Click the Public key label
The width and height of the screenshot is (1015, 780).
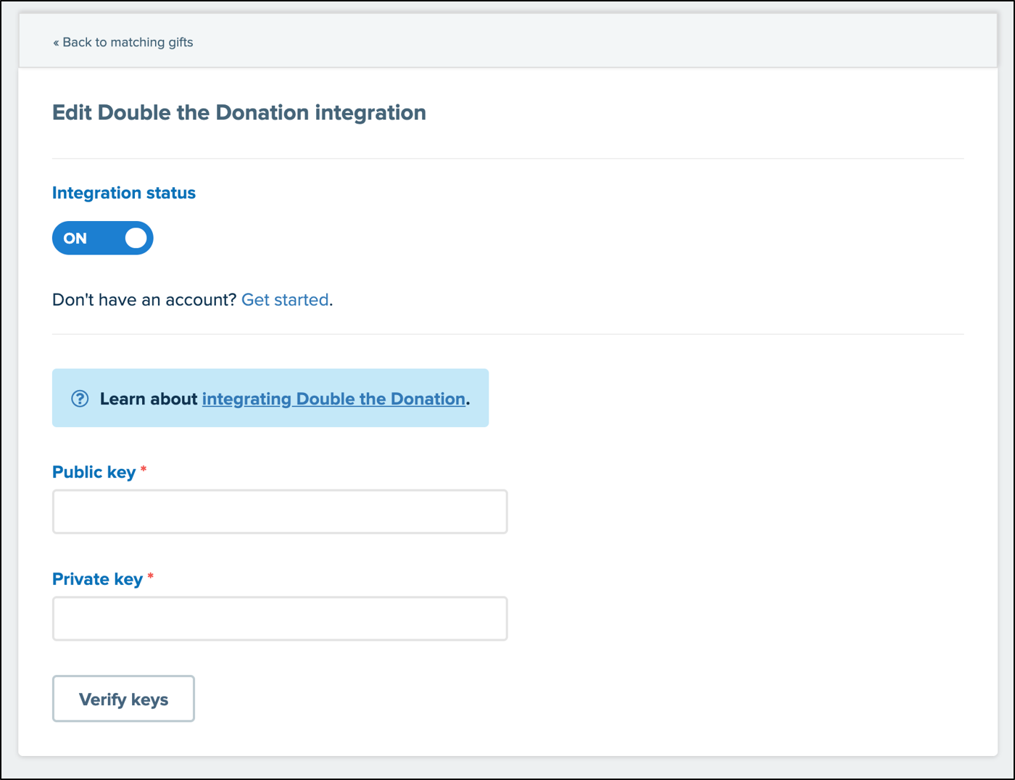pyautogui.click(x=94, y=472)
